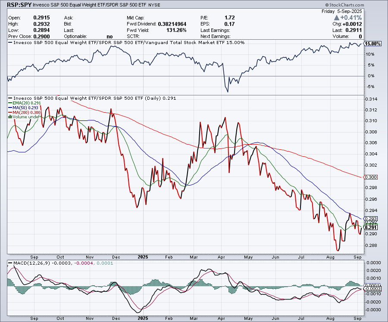Screen dimensions: 388x322
Task: Click the black 0.291 last-price tag on the axis
Action: pos(371,227)
